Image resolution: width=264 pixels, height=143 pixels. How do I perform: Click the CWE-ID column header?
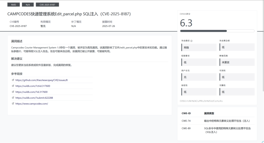pos(186,114)
